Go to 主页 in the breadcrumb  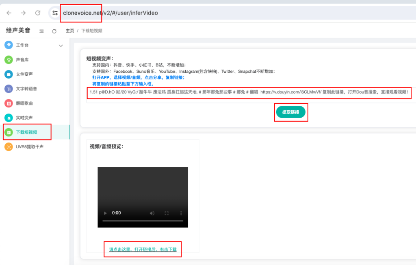coord(70,31)
